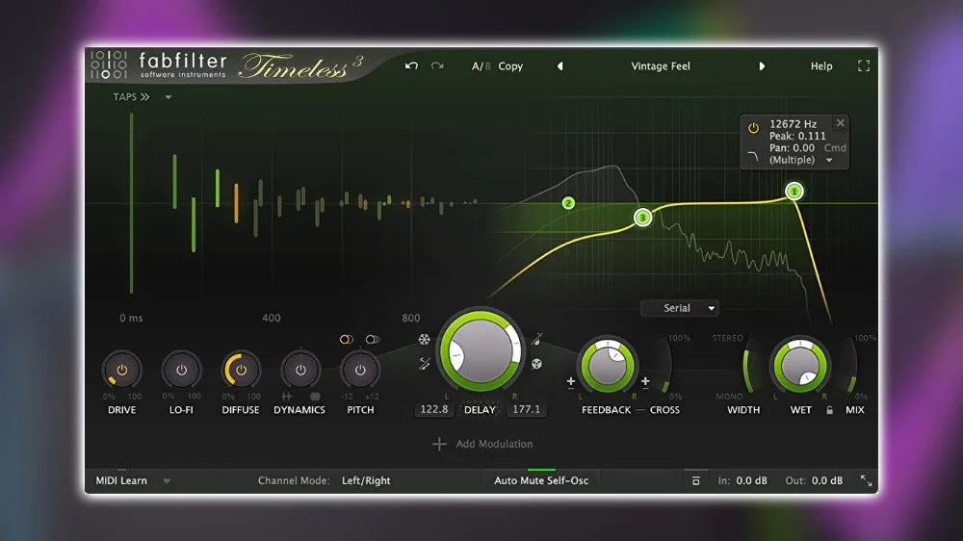Click the right delay value 177.1
This screenshot has height=541, width=963.
[x=527, y=409]
